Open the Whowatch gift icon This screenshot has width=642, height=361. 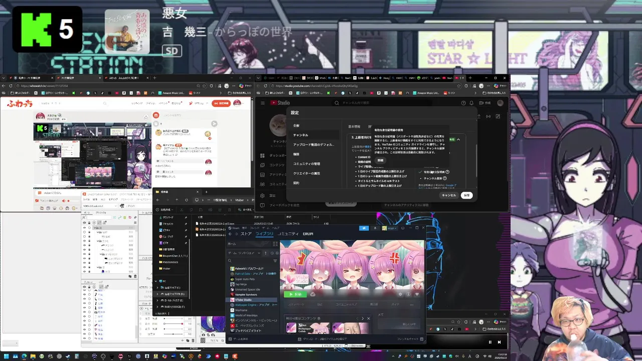(x=156, y=115)
